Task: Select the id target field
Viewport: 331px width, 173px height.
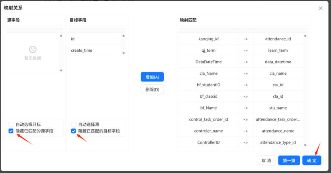Action: point(95,39)
